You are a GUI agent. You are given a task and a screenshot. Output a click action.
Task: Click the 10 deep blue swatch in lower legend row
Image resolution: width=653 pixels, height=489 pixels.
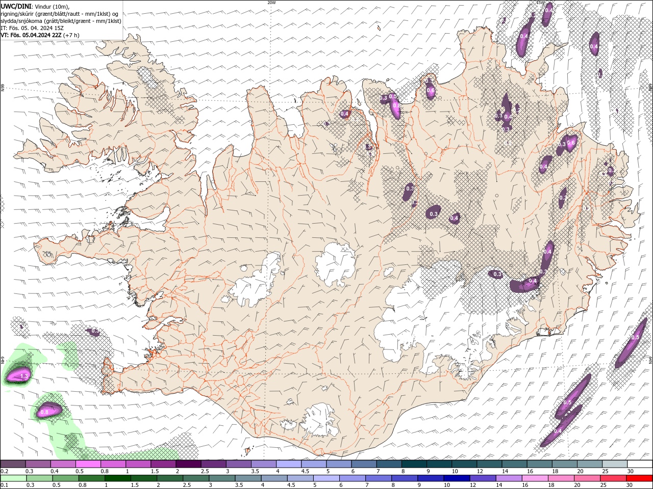[x=457, y=478]
